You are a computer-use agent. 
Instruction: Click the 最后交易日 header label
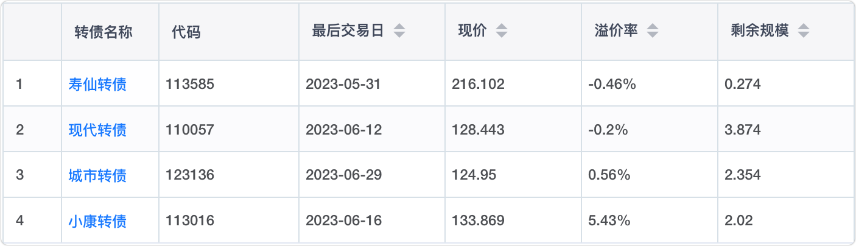[x=348, y=31]
